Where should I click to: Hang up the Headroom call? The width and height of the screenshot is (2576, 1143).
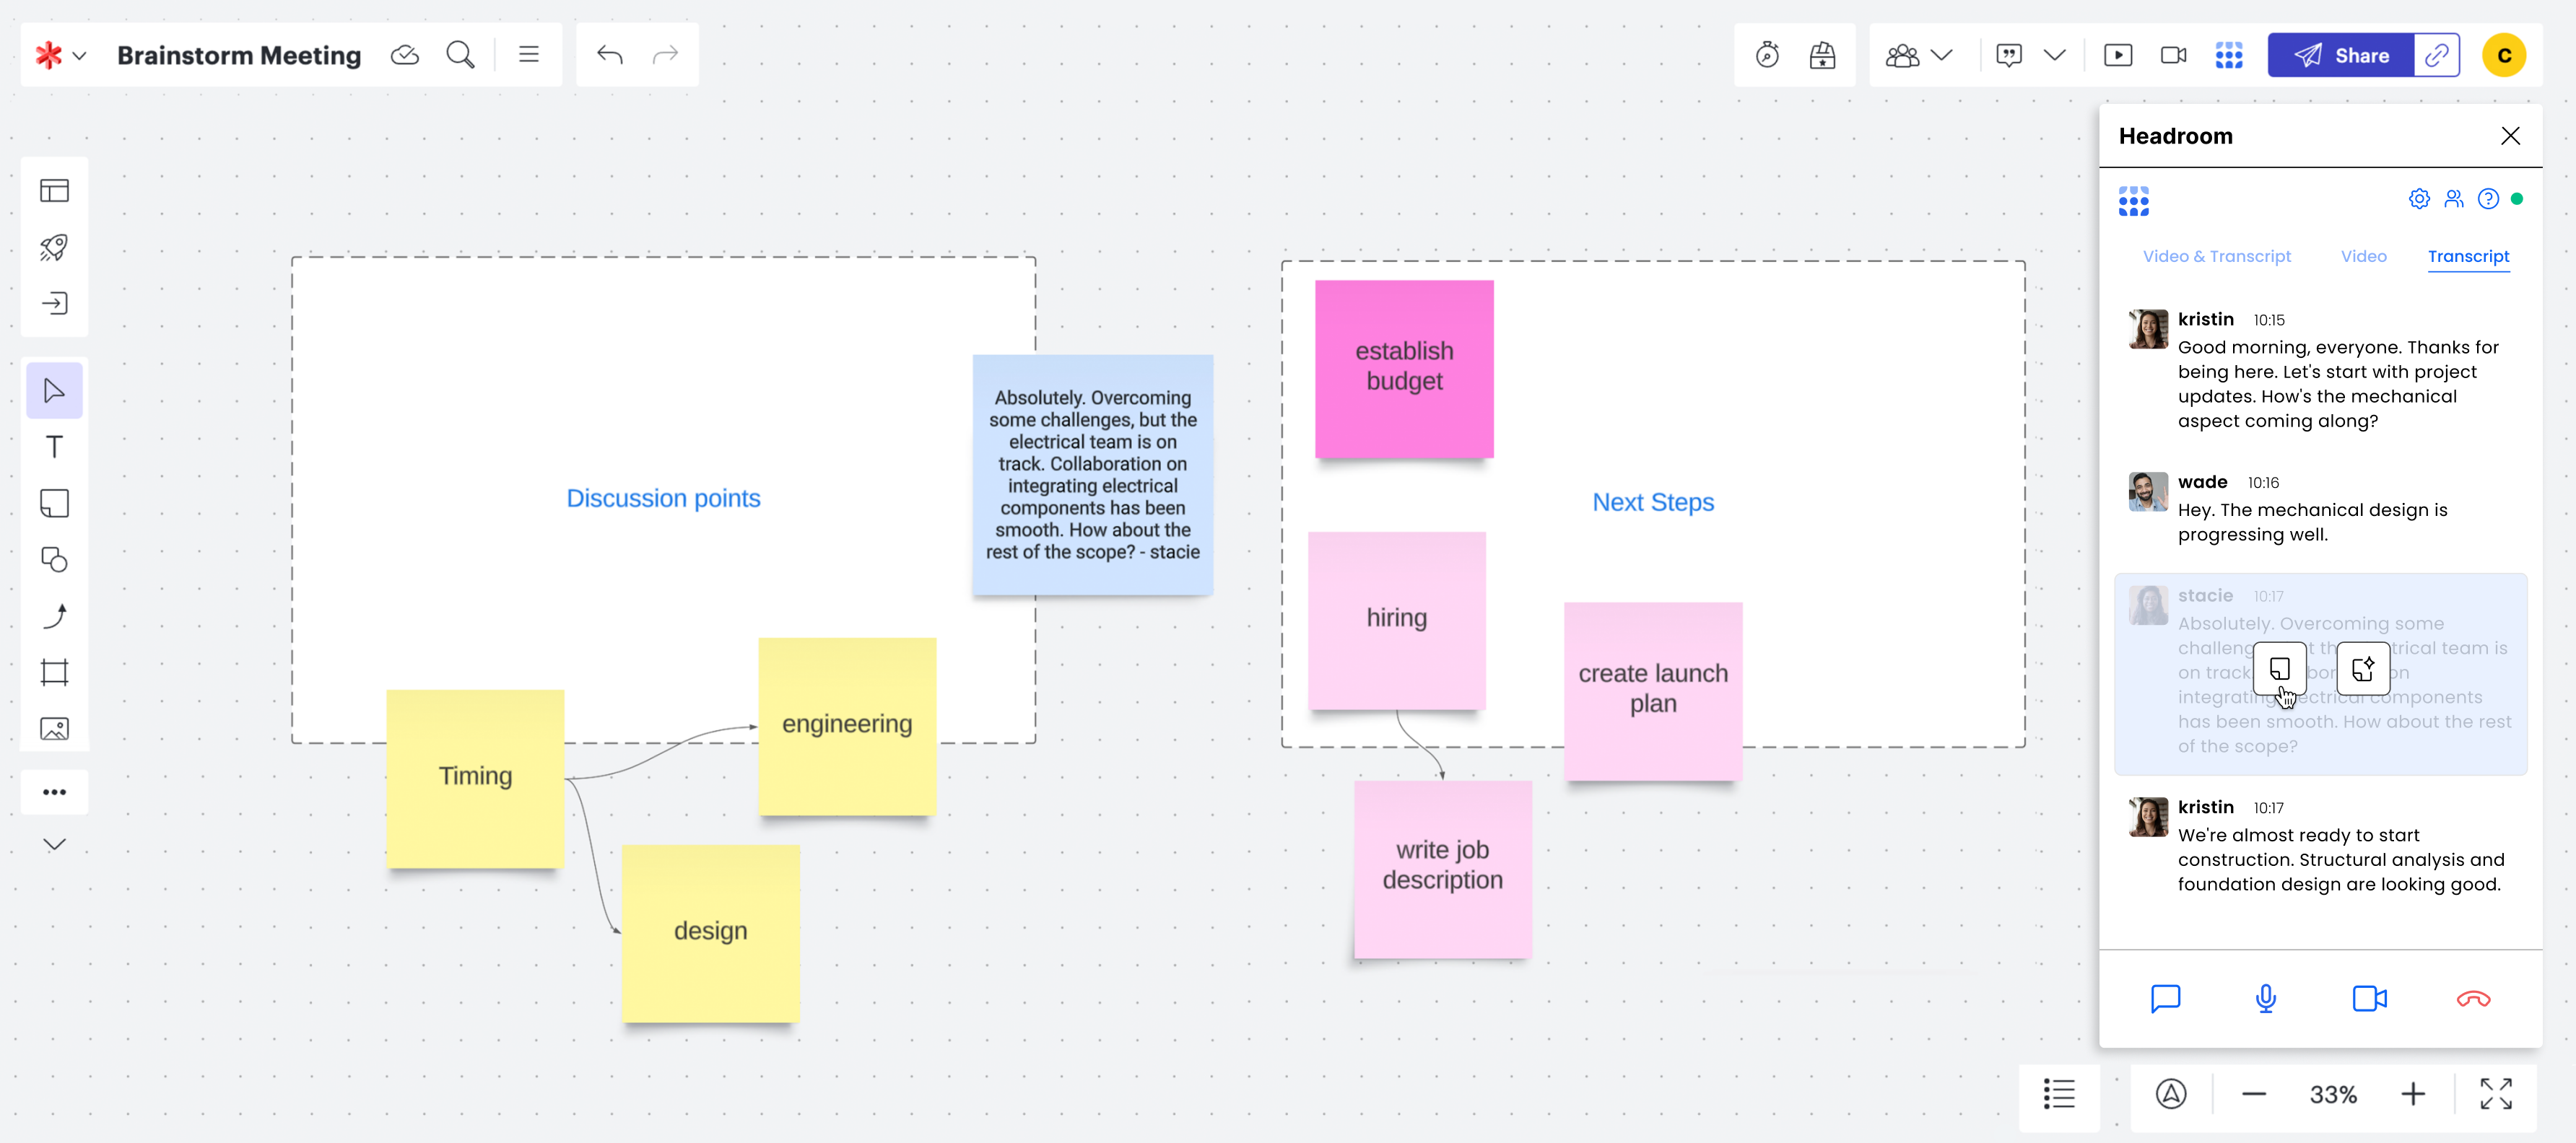click(x=2473, y=998)
